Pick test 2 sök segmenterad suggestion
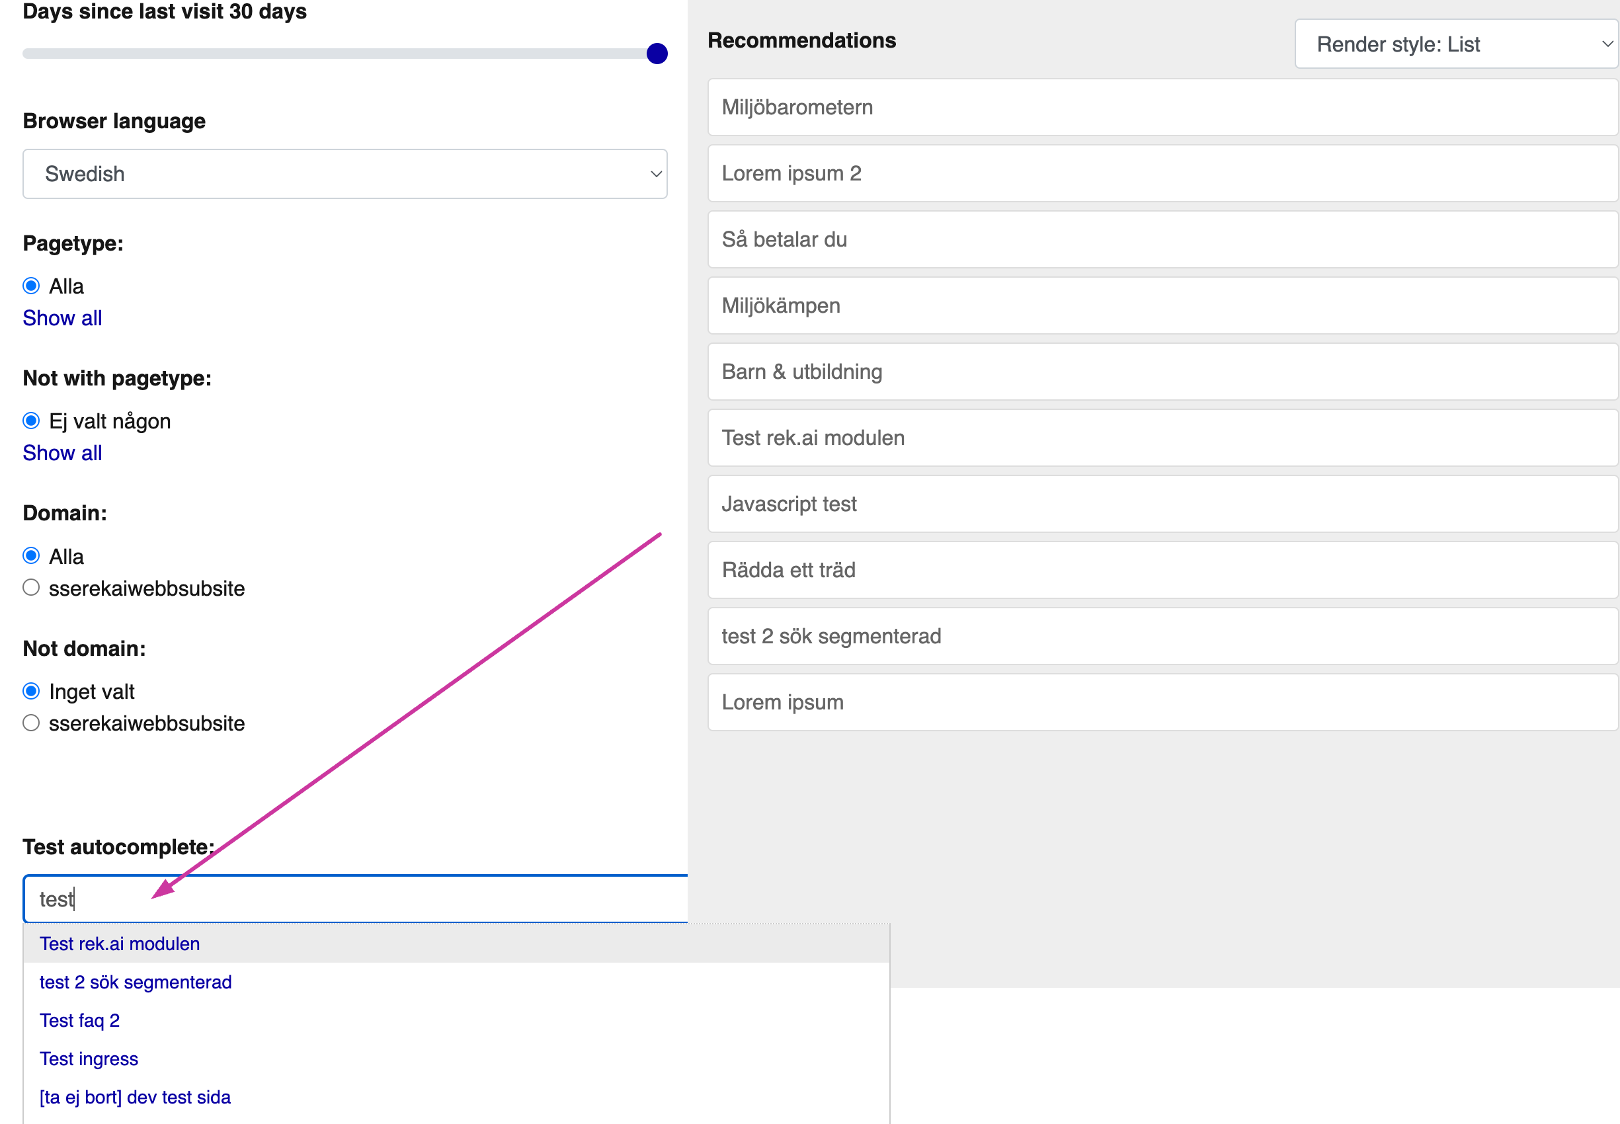The height and width of the screenshot is (1124, 1620). point(136,983)
